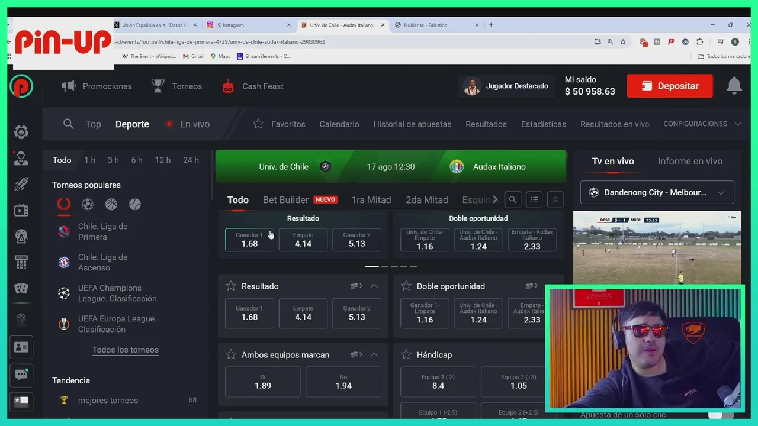The image size is (758, 426).
Task: Click the search markets magnifier button
Action: click(x=513, y=199)
